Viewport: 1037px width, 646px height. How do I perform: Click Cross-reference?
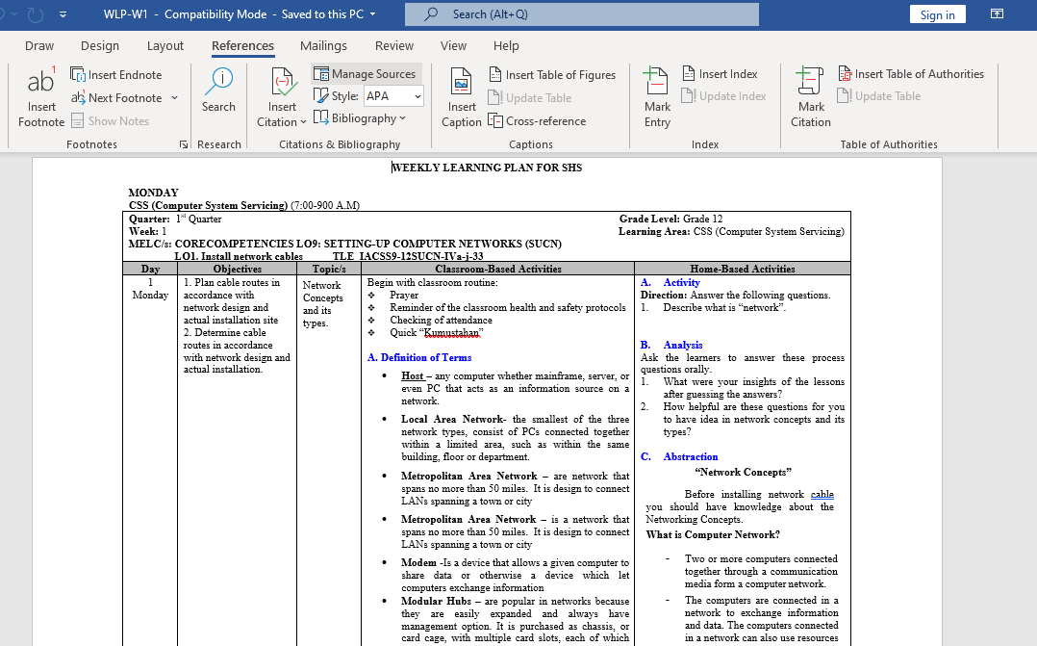click(537, 121)
